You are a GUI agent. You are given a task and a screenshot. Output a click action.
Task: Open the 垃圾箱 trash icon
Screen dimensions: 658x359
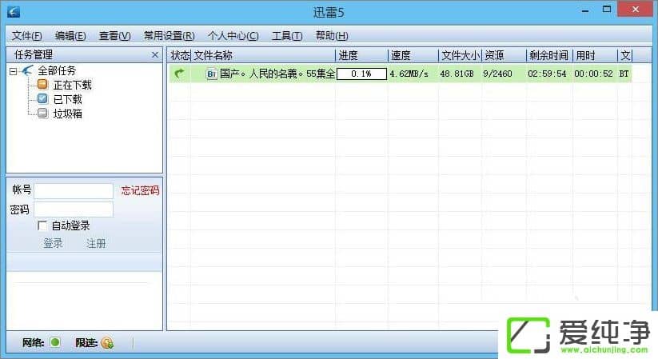pyautogui.click(x=42, y=114)
